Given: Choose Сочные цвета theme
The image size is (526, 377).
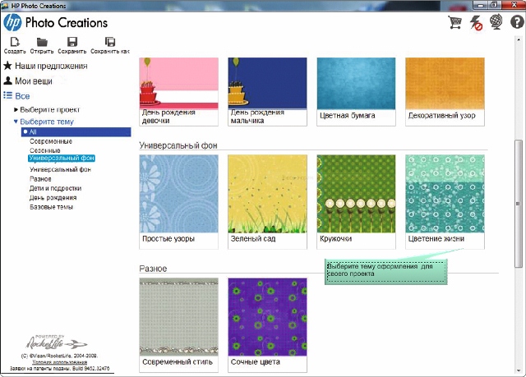Looking at the screenshot, I should click(267, 324).
